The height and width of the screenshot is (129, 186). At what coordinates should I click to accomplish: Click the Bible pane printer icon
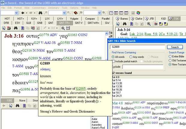pos(9,28)
